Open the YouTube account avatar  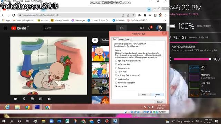pos(159,28)
